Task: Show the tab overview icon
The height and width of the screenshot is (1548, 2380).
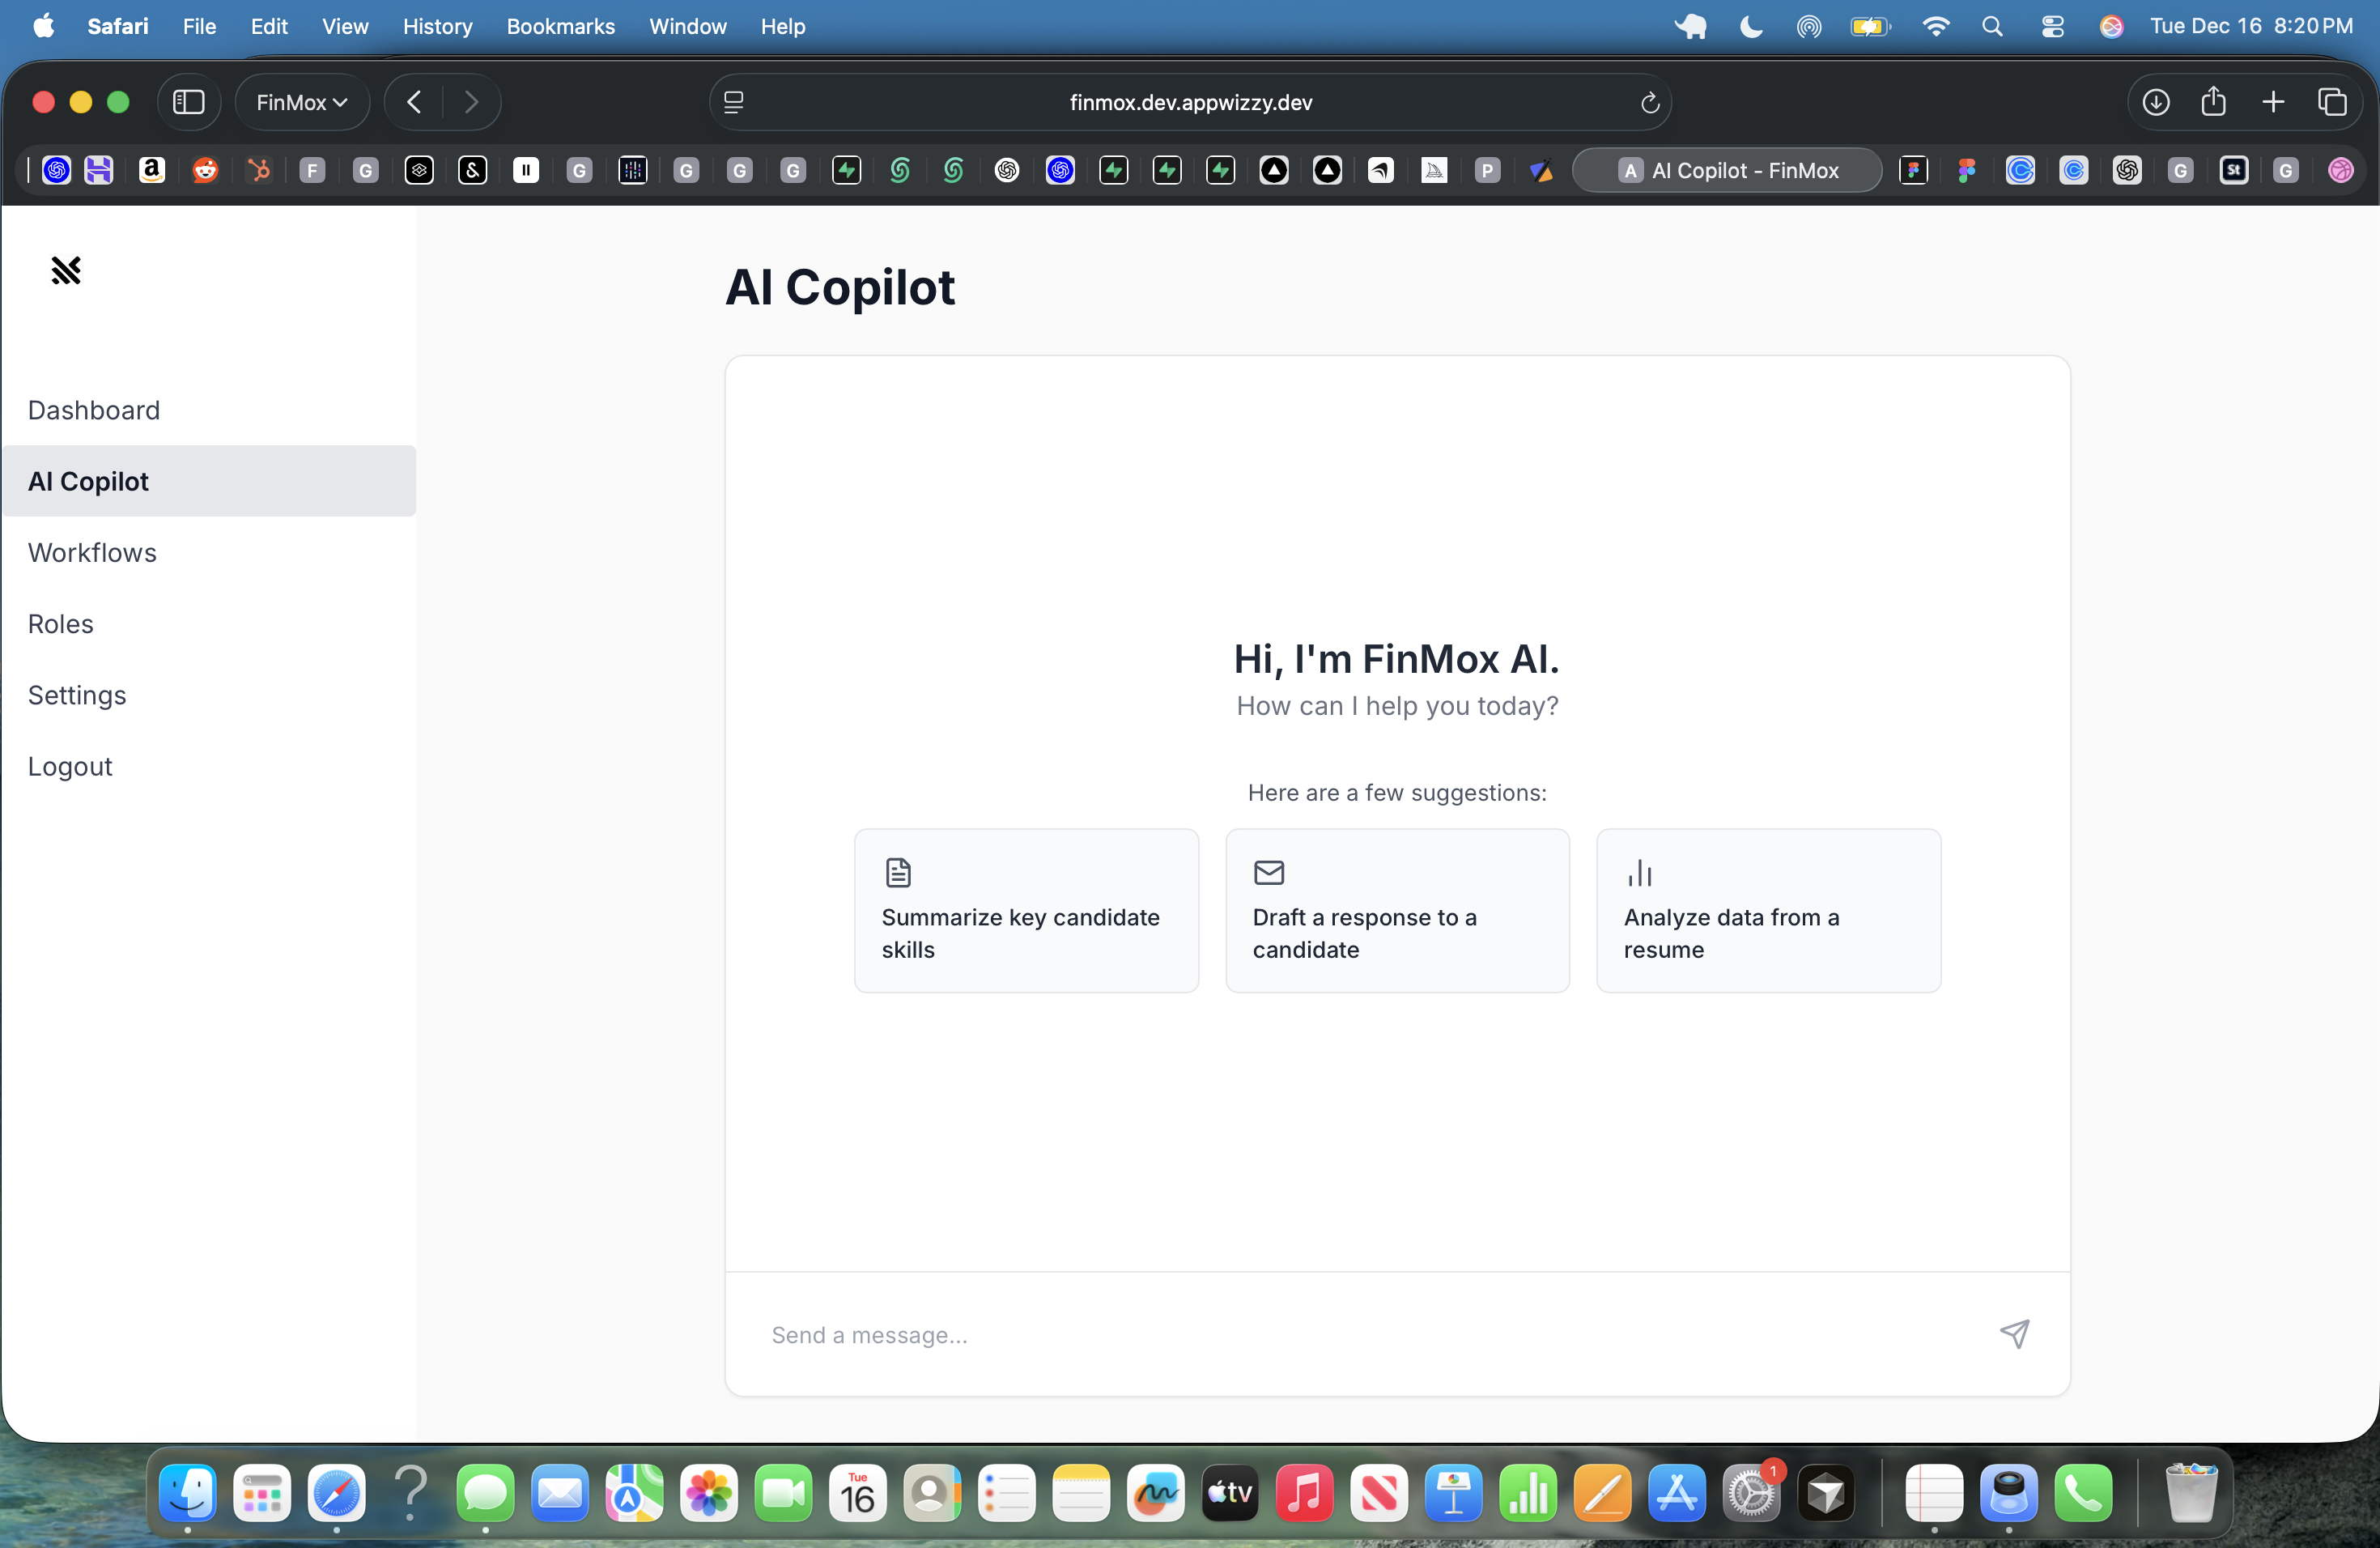Action: point(2332,102)
